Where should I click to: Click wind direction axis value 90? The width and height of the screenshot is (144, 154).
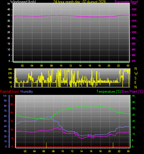click(x=11, y=82)
